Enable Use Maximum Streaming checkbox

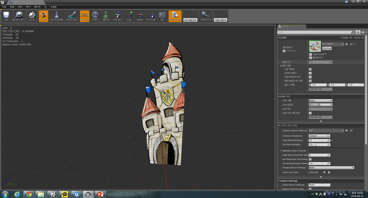[x=310, y=159]
